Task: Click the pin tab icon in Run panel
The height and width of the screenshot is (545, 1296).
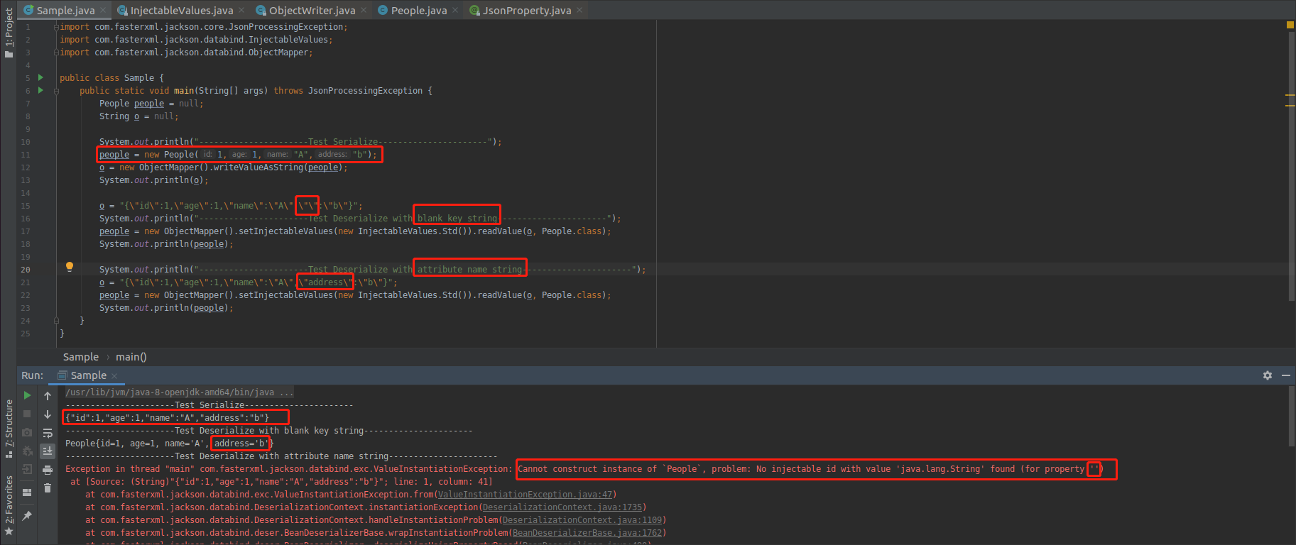Action: (27, 516)
